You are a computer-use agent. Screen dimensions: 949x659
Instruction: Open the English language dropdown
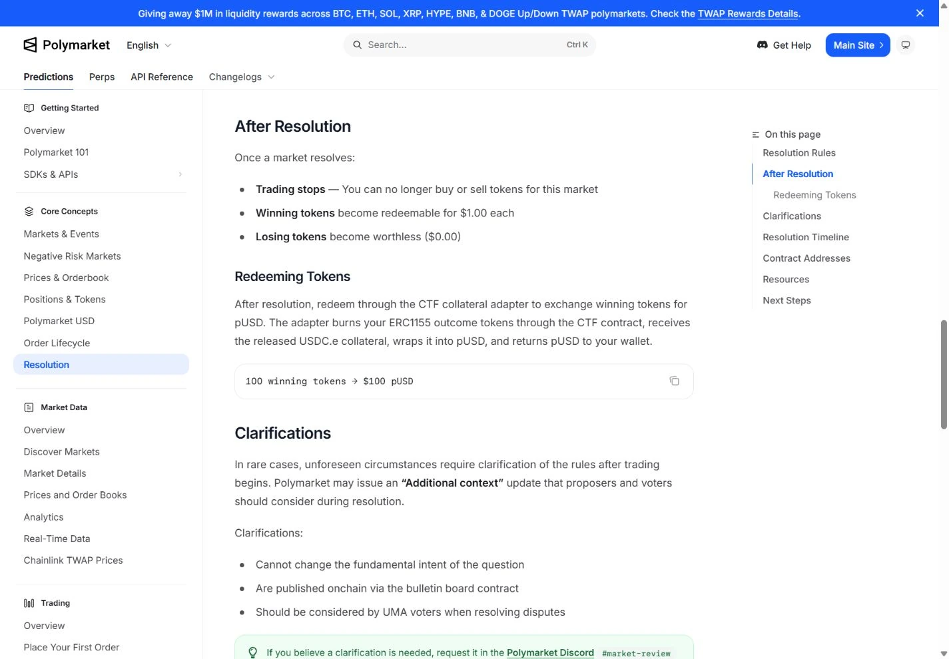149,45
